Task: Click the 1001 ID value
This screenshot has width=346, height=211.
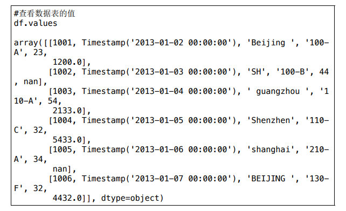Action: click(63, 43)
